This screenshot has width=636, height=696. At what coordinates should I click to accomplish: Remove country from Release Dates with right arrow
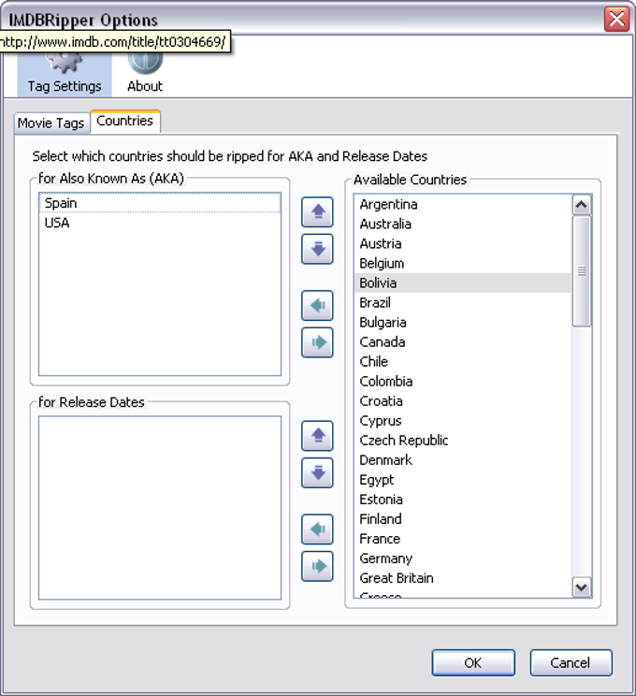point(318,566)
